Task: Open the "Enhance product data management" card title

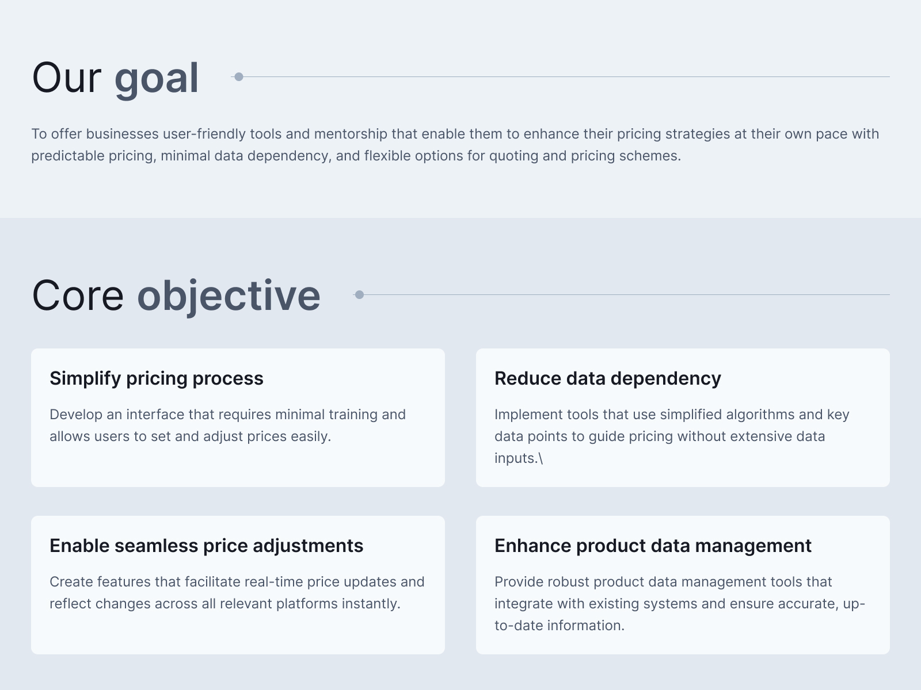Action: pyautogui.click(x=653, y=546)
